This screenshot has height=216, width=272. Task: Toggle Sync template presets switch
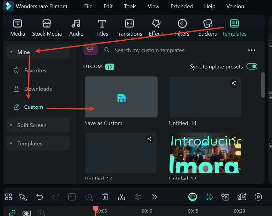tap(252, 66)
